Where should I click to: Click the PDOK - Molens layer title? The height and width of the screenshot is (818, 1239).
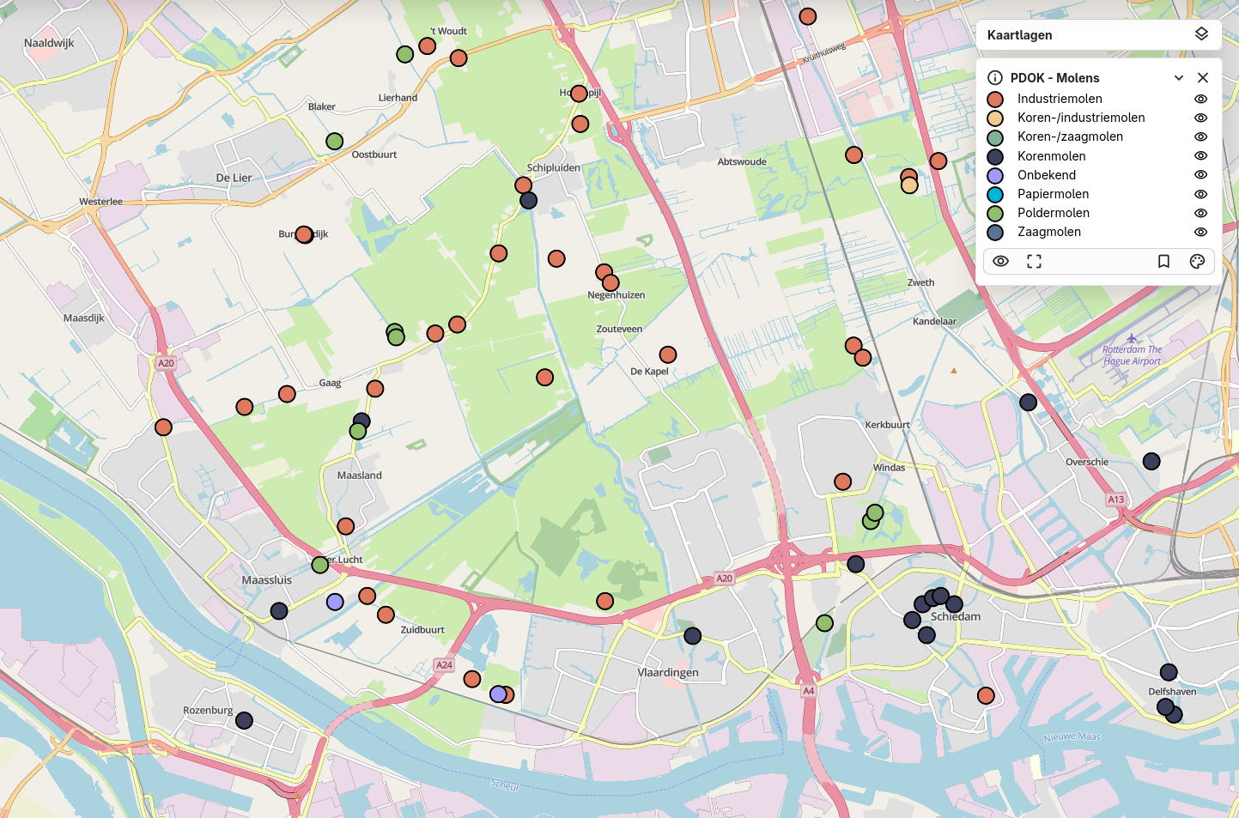coord(1054,78)
